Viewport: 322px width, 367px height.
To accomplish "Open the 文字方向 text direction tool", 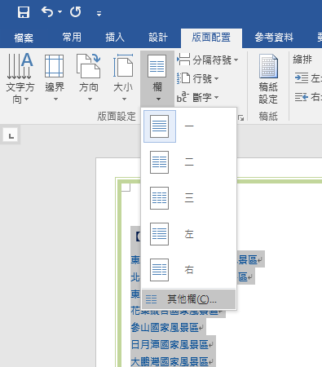I will [20, 78].
